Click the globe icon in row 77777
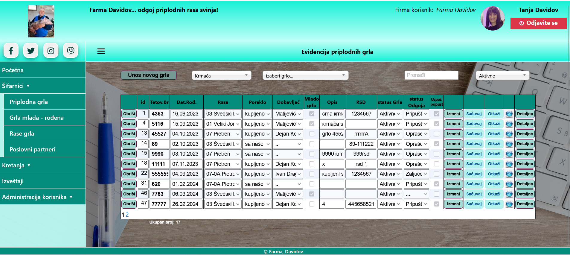This screenshot has width=570, height=255. pyautogui.click(x=509, y=204)
